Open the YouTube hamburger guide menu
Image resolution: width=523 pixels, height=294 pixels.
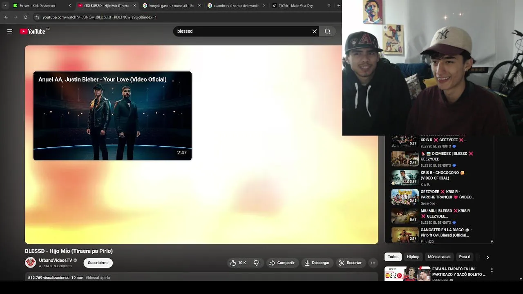10,31
